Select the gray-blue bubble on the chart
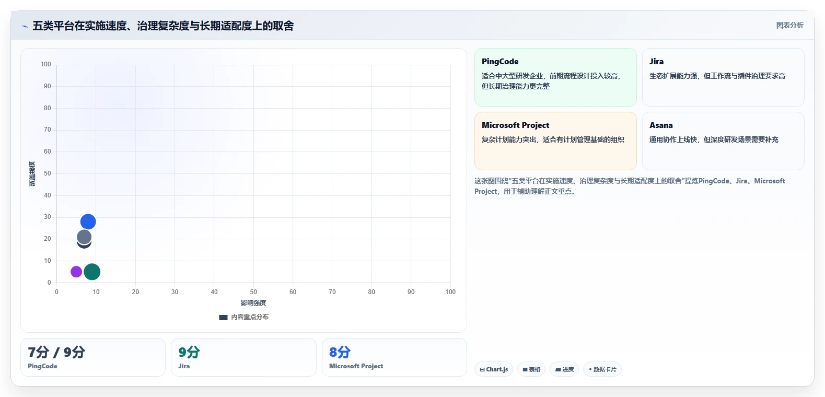825x397 pixels. pos(84,237)
